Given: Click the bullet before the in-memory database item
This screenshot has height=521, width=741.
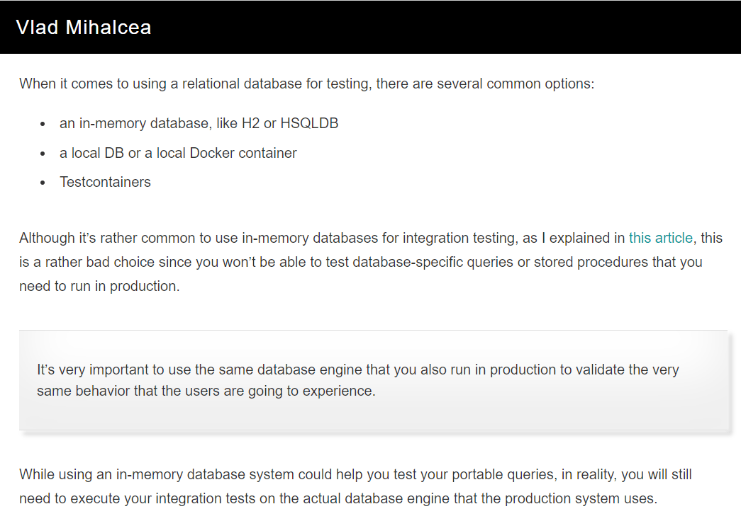Looking at the screenshot, I should coord(43,124).
